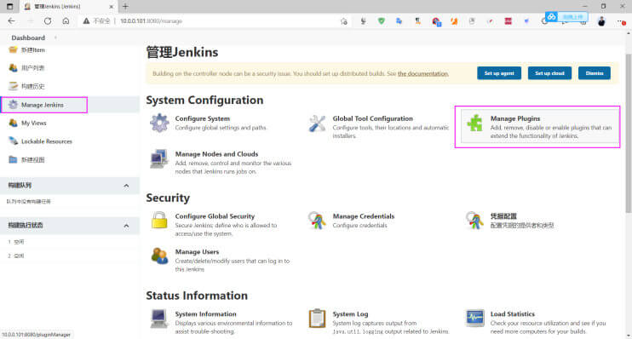Screen dimensions: 632x339
Task: Click the page vertical scrollbar
Action: pyautogui.click(x=629, y=133)
